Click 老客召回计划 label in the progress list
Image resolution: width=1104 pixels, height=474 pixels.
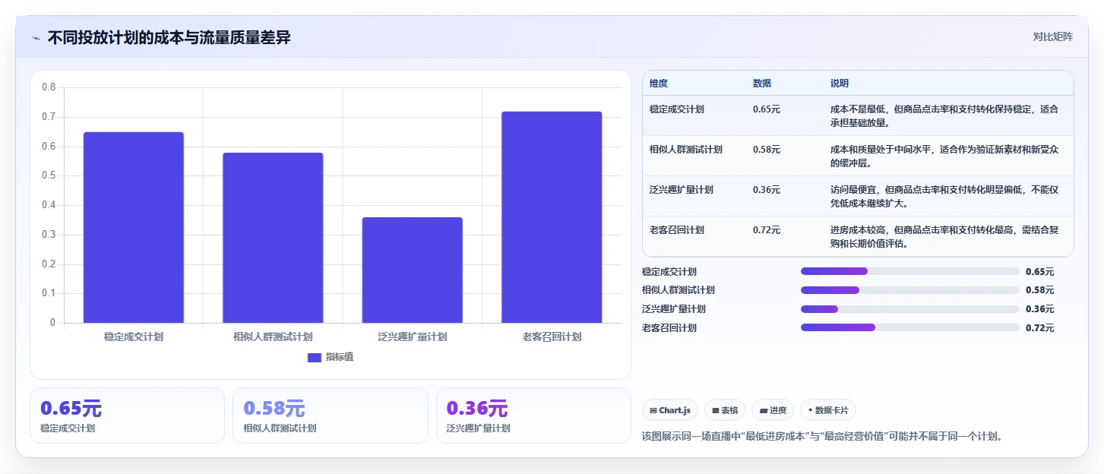click(669, 328)
